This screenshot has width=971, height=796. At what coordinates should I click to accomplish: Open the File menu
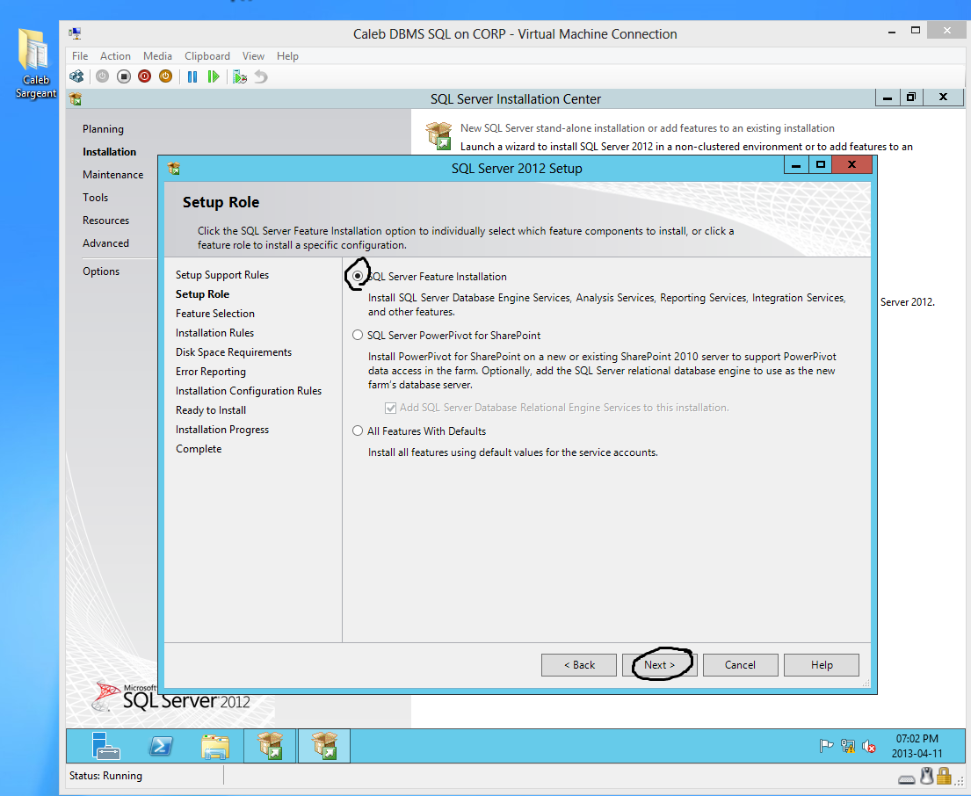pos(80,55)
